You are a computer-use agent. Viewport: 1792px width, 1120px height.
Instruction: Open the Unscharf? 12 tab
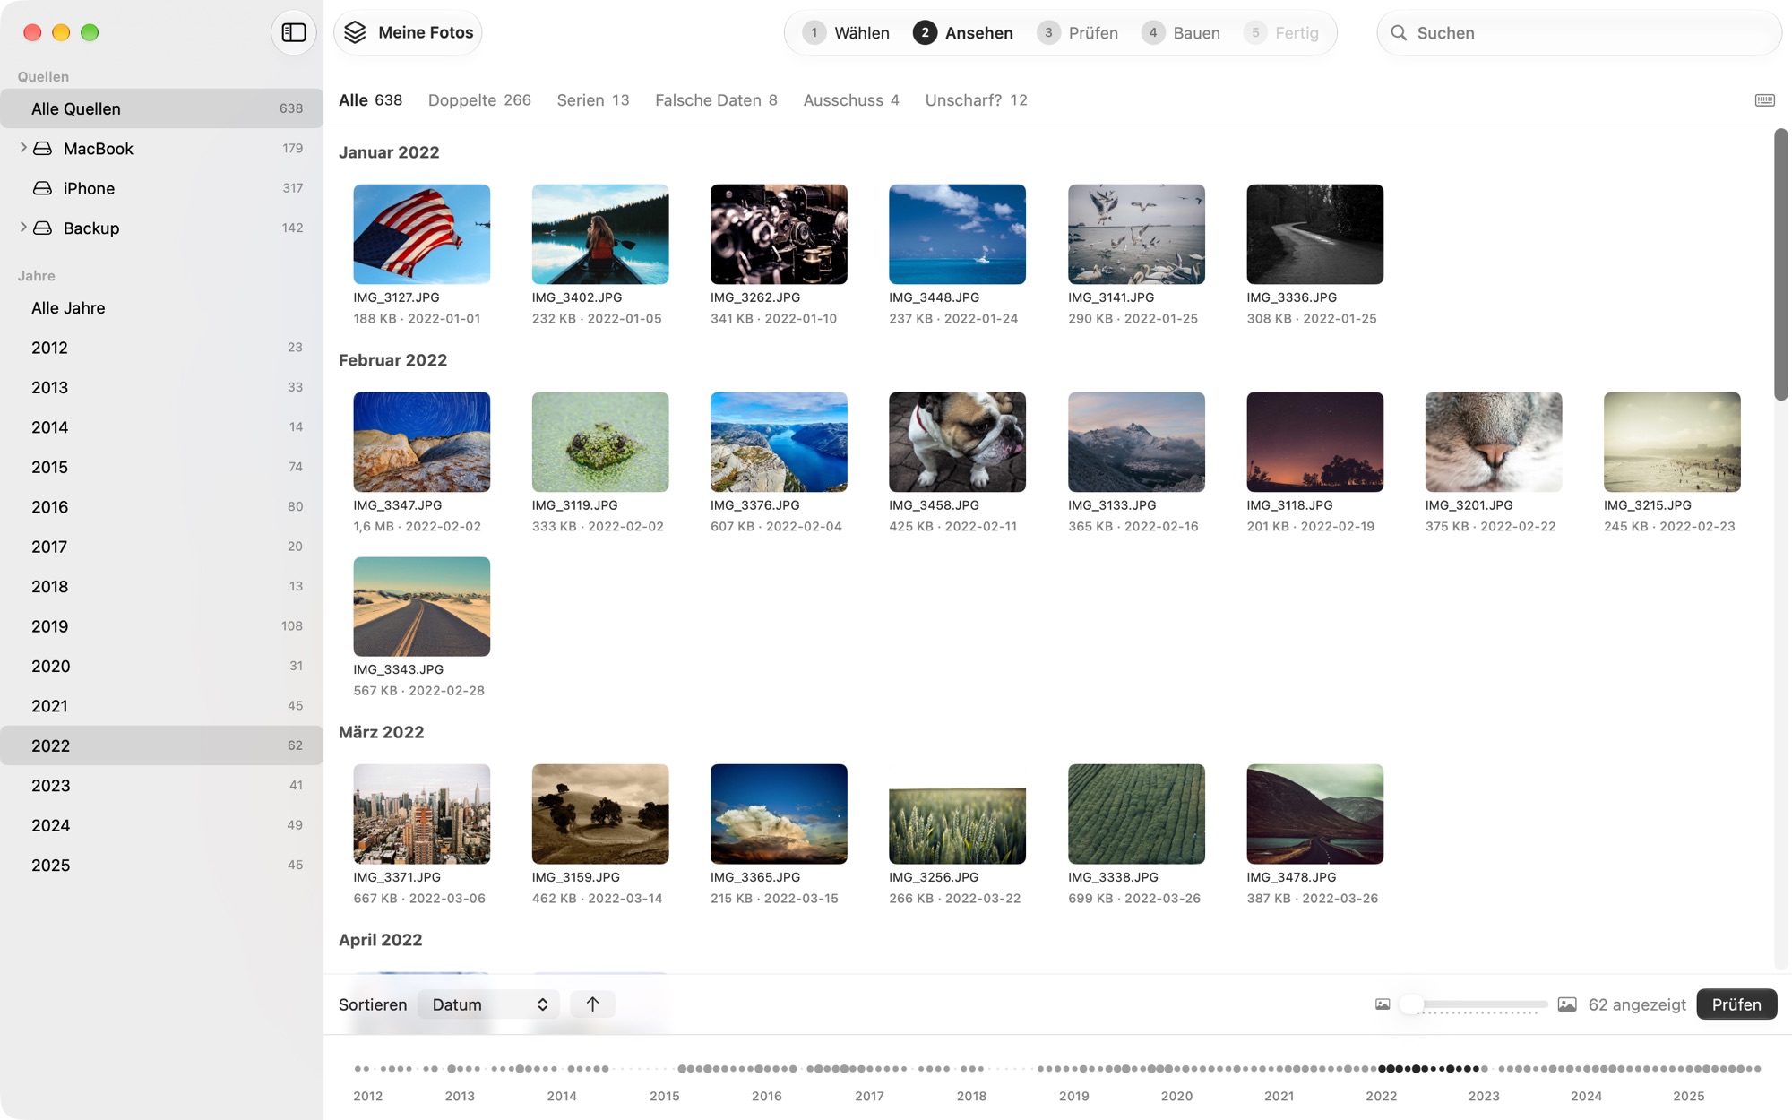[x=976, y=100]
